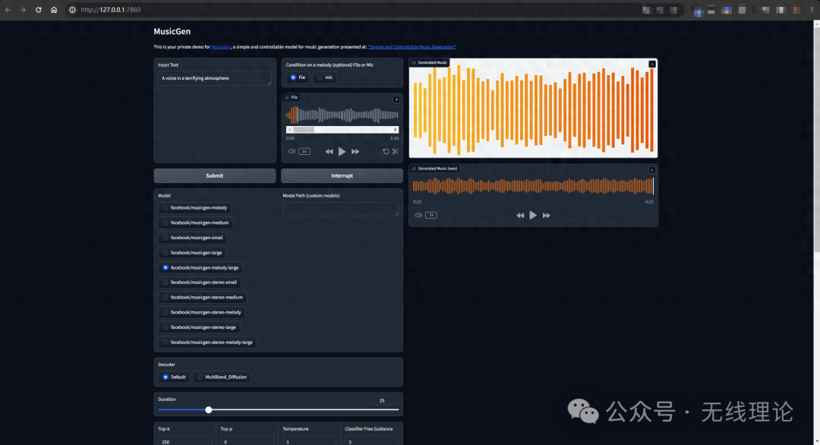Viewport: 820px width, 445px height.
Task: Mute the File audio player volume
Action: [292, 152]
